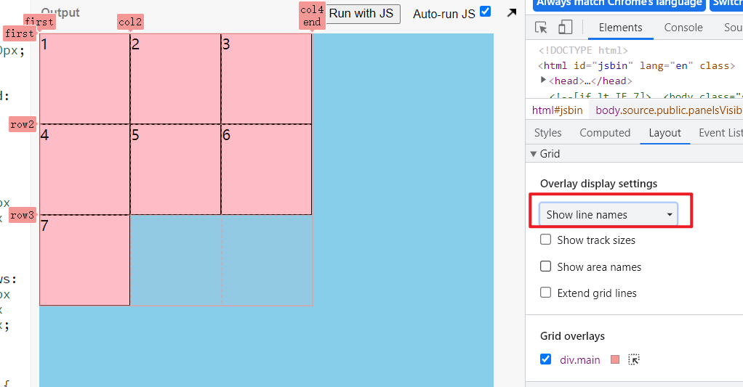Click the row3 grid line label
Viewport: 743px width, 387px height.
point(23,215)
